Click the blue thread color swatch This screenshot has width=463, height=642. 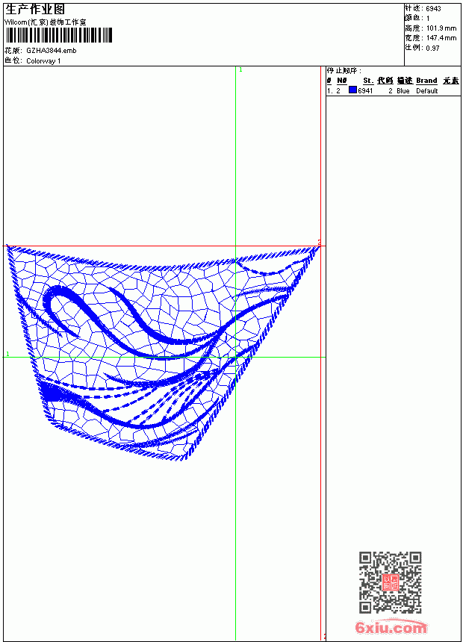pyautogui.click(x=352, y=90)
